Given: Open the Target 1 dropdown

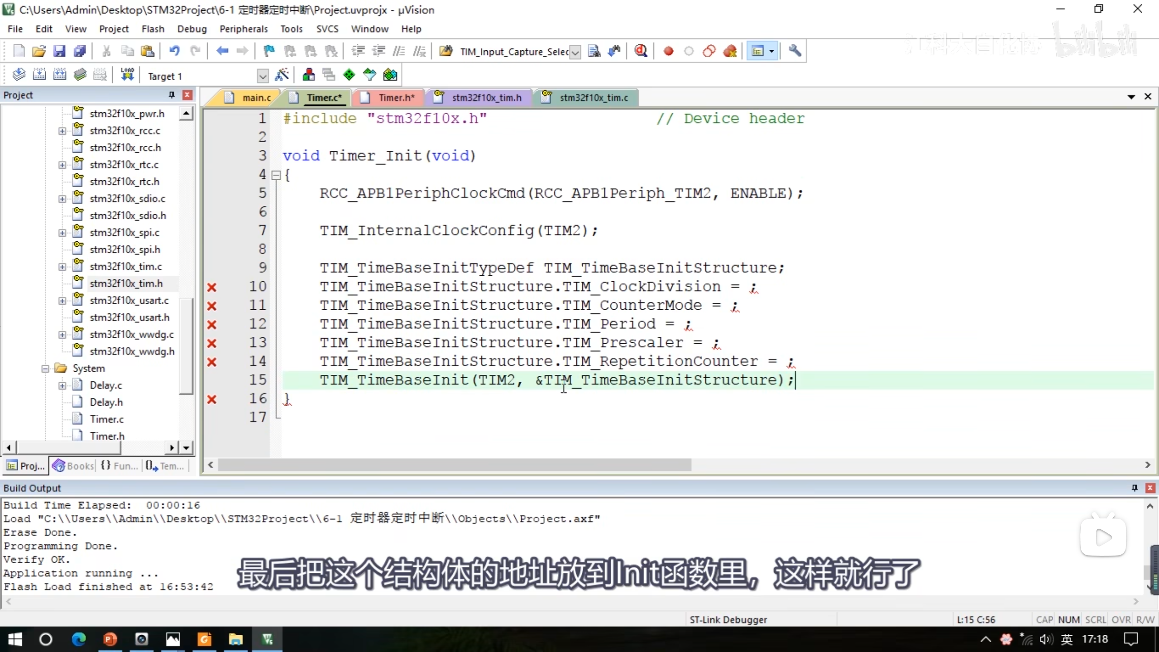Looking at the screenshot, I should pyautogui.click(x=263, y=76).
